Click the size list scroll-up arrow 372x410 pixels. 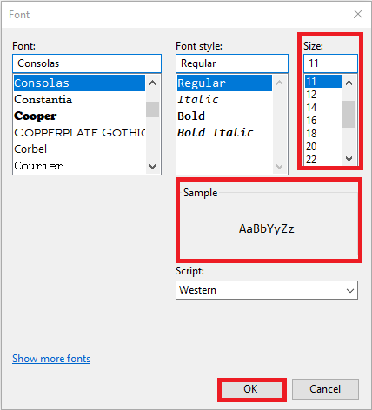(x=349, y=83)
